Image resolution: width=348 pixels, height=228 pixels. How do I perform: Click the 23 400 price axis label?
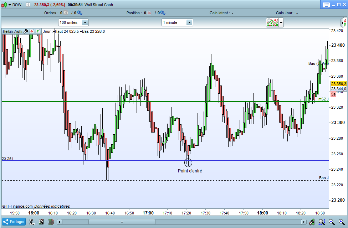[338, 45]
